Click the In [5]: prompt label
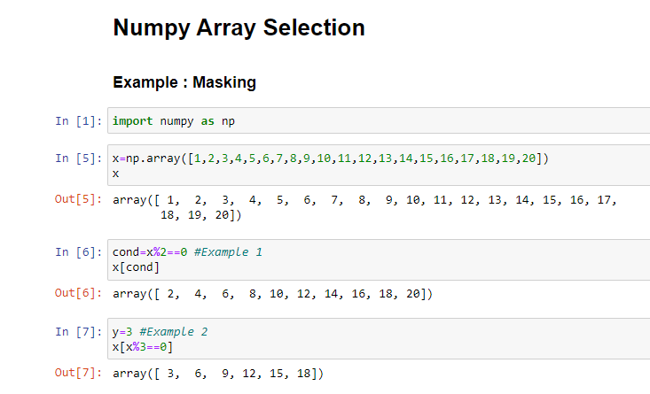650x394 pixels. point(79,158)
